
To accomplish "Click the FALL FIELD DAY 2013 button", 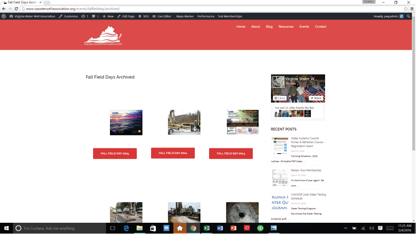I will tap(231, 154).
